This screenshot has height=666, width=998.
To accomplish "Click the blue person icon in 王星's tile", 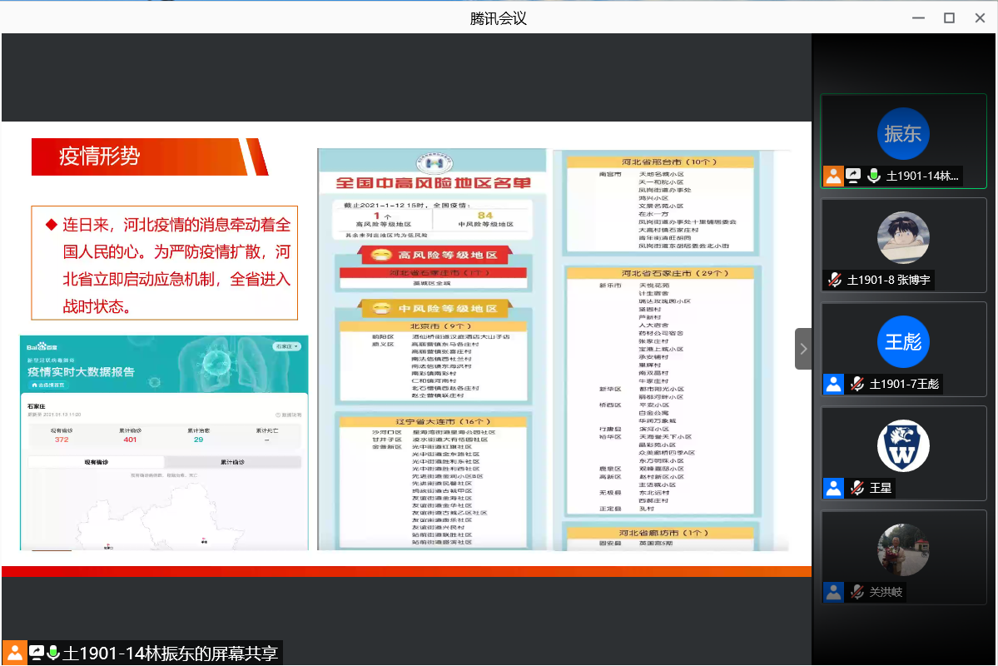I will click(833, 488).
